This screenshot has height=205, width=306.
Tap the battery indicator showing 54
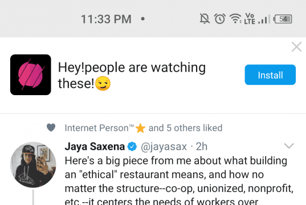point(283,19)
